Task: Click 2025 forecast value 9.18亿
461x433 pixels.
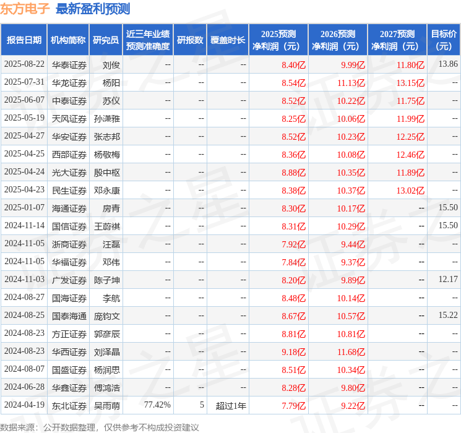Action: [x=294, y=352]
